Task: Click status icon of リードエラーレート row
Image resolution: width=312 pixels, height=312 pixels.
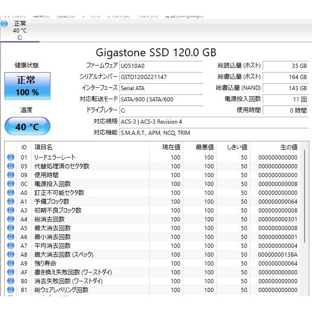Action: [x=11, y=158]
